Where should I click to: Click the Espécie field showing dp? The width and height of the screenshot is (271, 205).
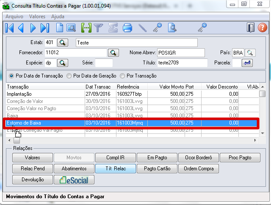click(50, 63)
